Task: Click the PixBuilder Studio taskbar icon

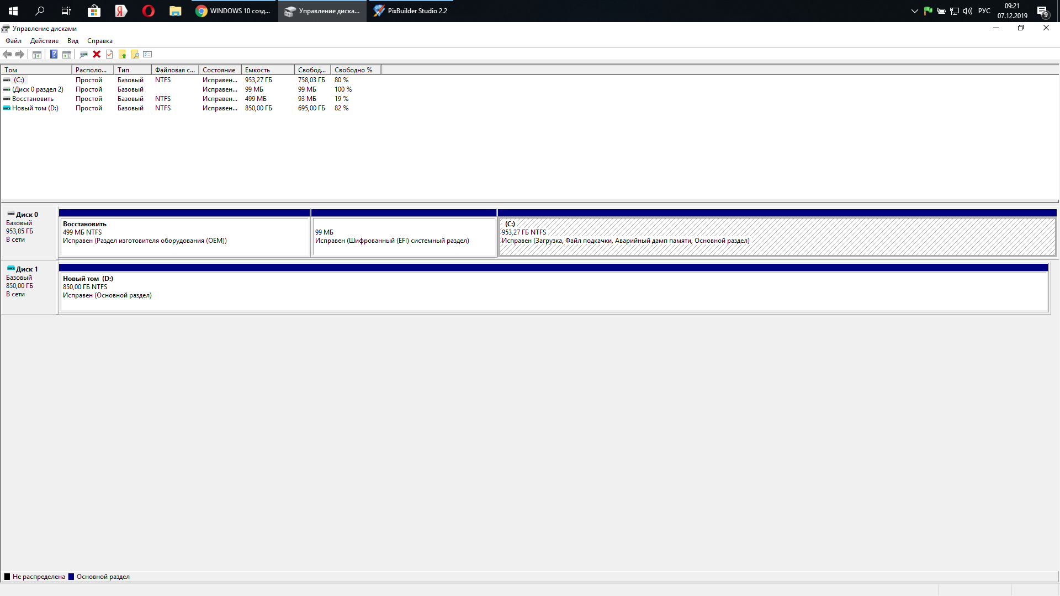Action: pos(411,11)
